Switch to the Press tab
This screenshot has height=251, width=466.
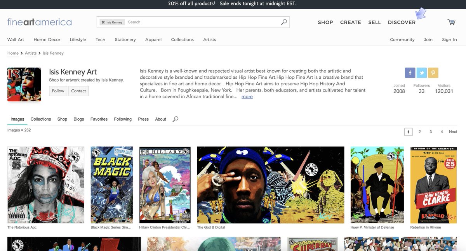(143, 119)
